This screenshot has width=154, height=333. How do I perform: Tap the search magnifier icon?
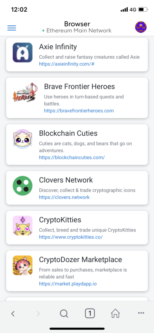(x=64, y=313)
